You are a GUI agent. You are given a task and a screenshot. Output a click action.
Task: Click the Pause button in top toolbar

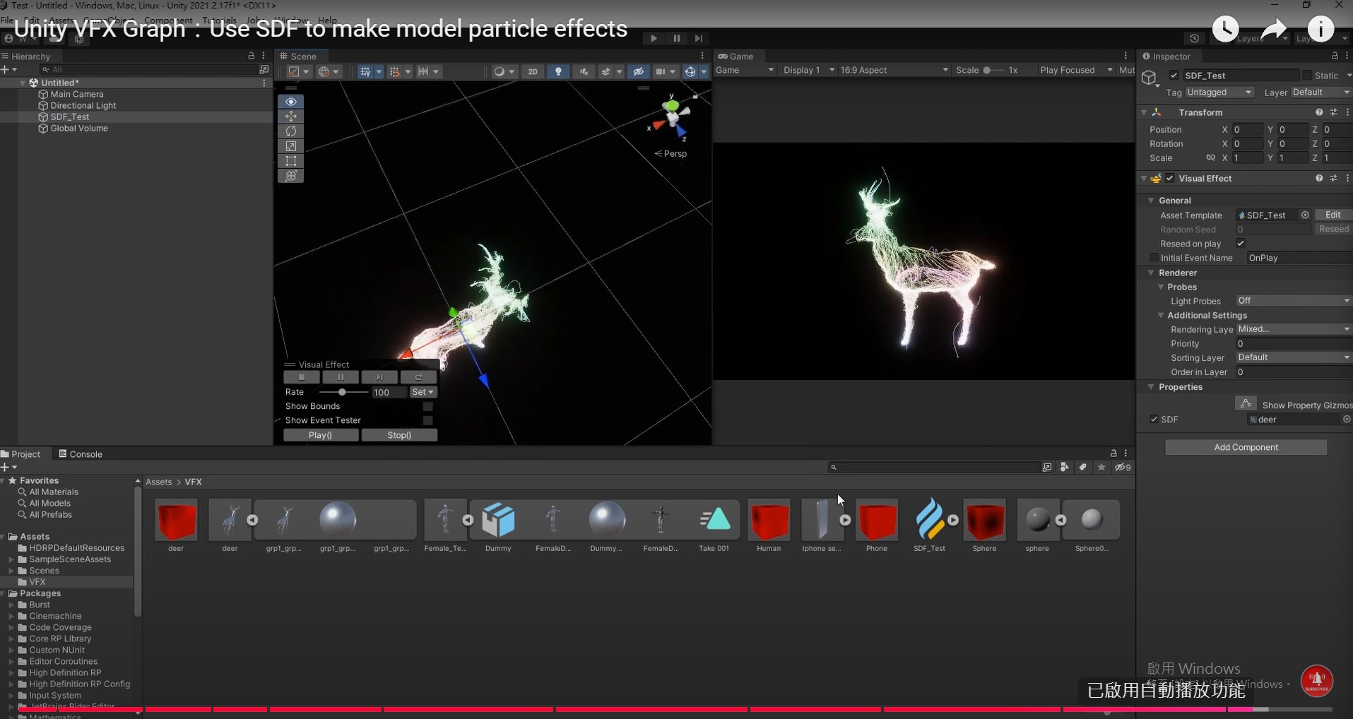click(676, 38)
